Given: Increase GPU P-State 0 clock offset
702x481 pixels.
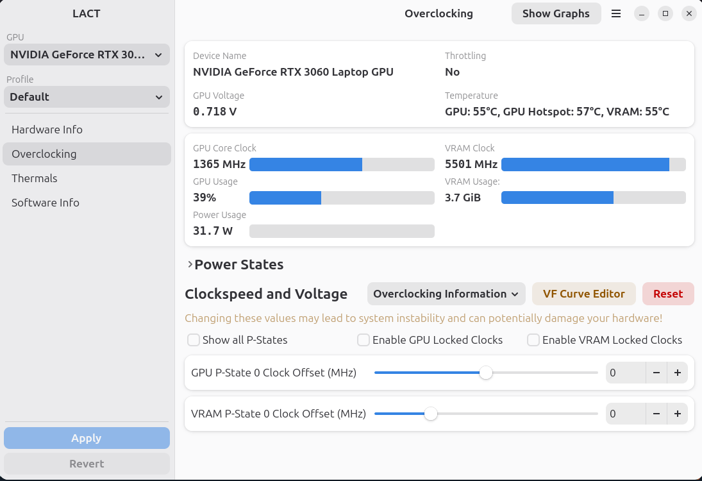Looking at the screenshot, I should [678, 373].
